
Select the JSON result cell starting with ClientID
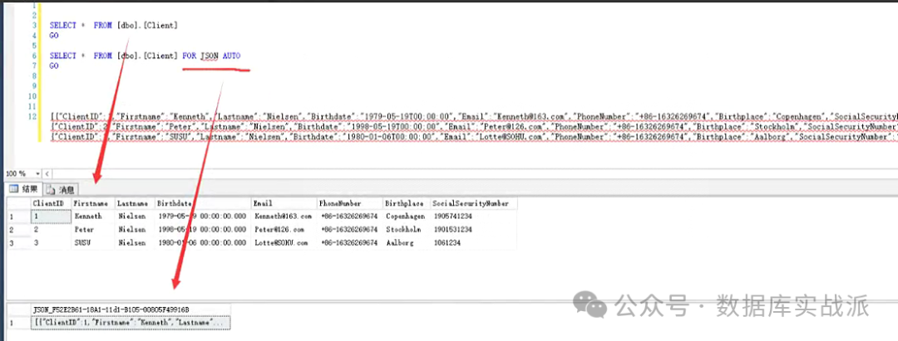pyautogui.click(x=130, y=322)
